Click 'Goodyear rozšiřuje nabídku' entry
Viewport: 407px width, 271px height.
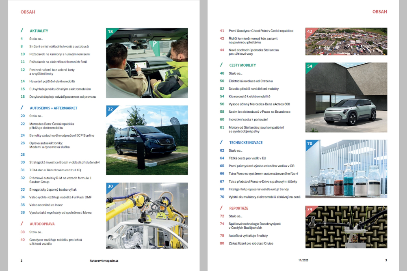(56, 242)
